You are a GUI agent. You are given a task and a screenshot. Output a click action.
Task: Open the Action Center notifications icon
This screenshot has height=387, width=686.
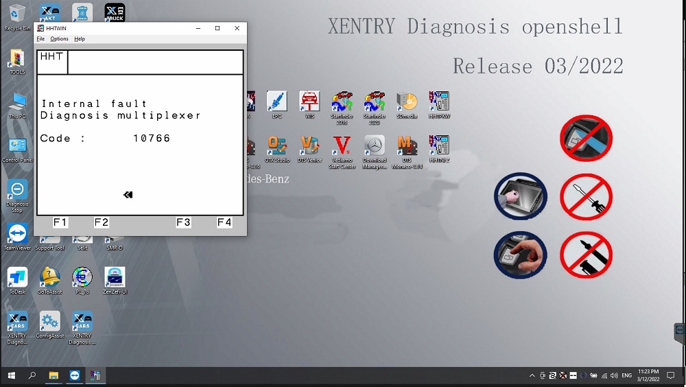pos(670,375)
